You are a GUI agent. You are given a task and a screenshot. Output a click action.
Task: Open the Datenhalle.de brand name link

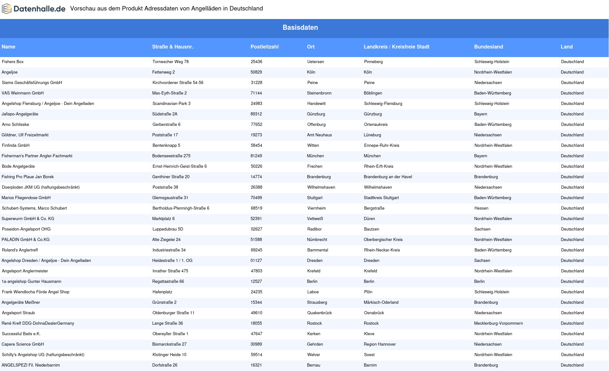pyautogui.click(x=39, y=9)
